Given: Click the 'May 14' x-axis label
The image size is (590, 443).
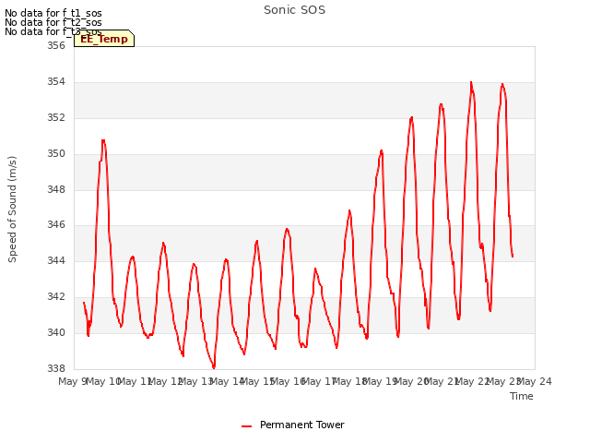Looking at the screenshot, I should [x=227, y=381].
